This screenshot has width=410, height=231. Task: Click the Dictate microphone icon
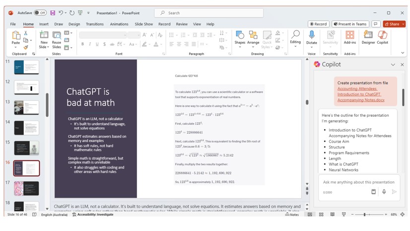(311, 35)
